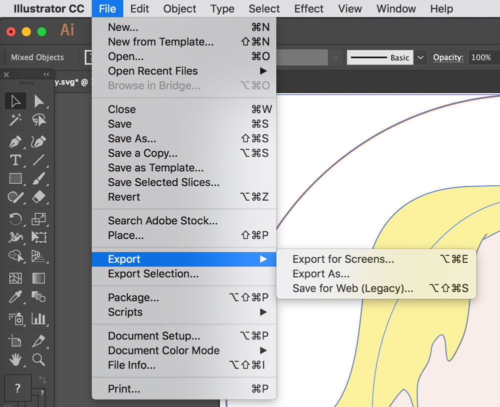Pick the Gradient tool
This screenshot has height=407, width=500.
39,277
